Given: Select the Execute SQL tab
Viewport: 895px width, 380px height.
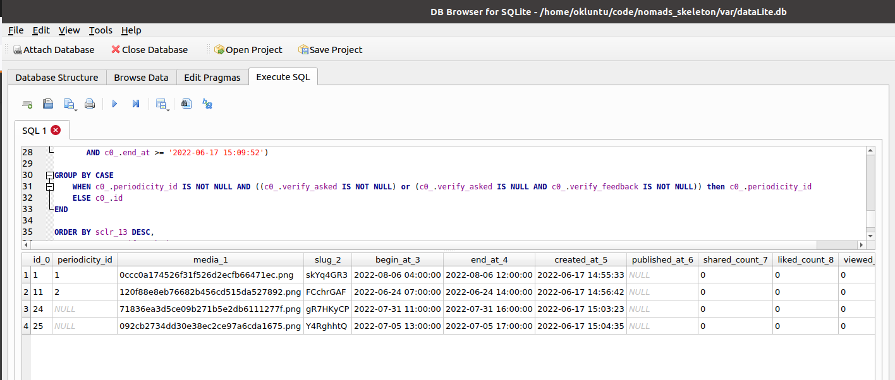Looking at the screenshot, I should (283, 77).
